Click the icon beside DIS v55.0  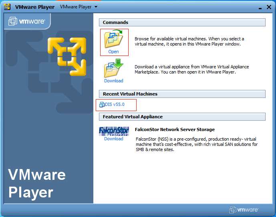tap(102, 104)
